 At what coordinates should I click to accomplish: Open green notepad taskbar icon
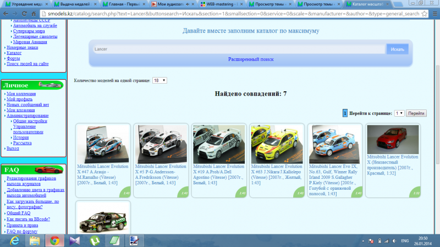coord(114,241)
